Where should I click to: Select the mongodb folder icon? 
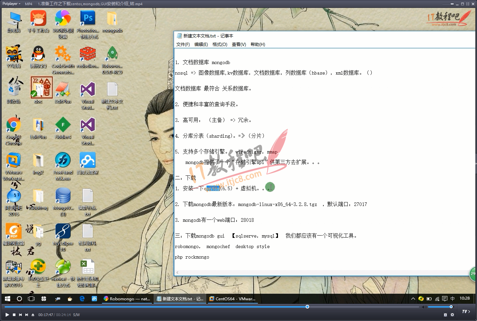113,22
